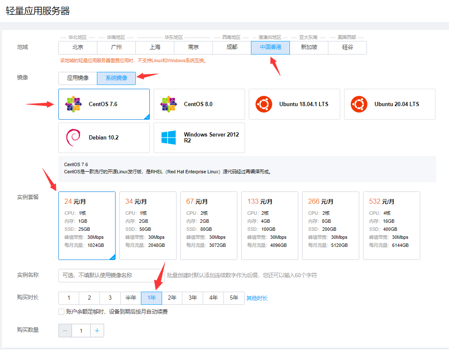Enable auto-renew checkbox 账户余额足够时
This screenshot has width=449, height=350.
pos(61,312)
